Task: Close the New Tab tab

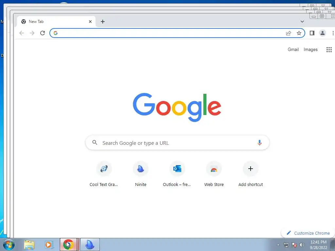Action: click(90, 22)
